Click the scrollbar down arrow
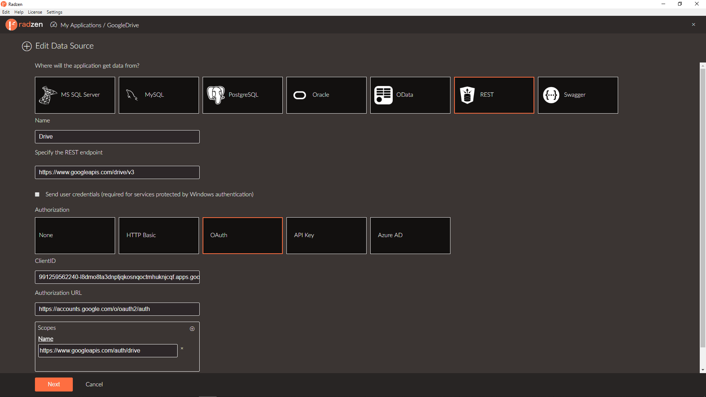Viewport: 706px width, 397px height. tap(703, 370)
